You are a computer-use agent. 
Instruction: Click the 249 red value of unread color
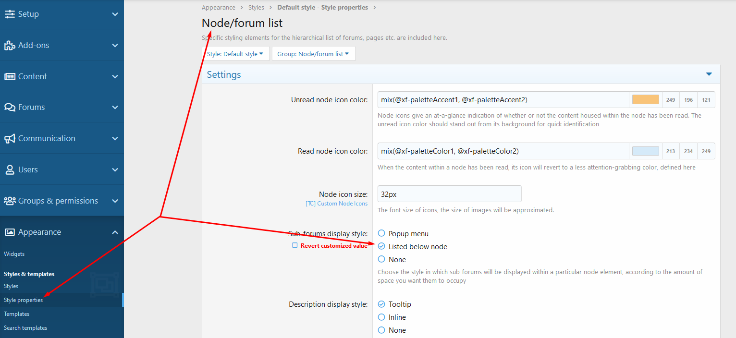(x=671, y=100)
